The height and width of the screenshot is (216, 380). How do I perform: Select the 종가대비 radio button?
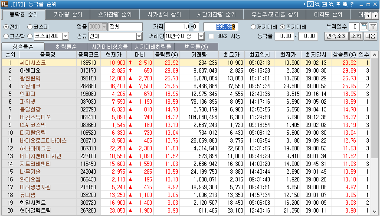282,27
